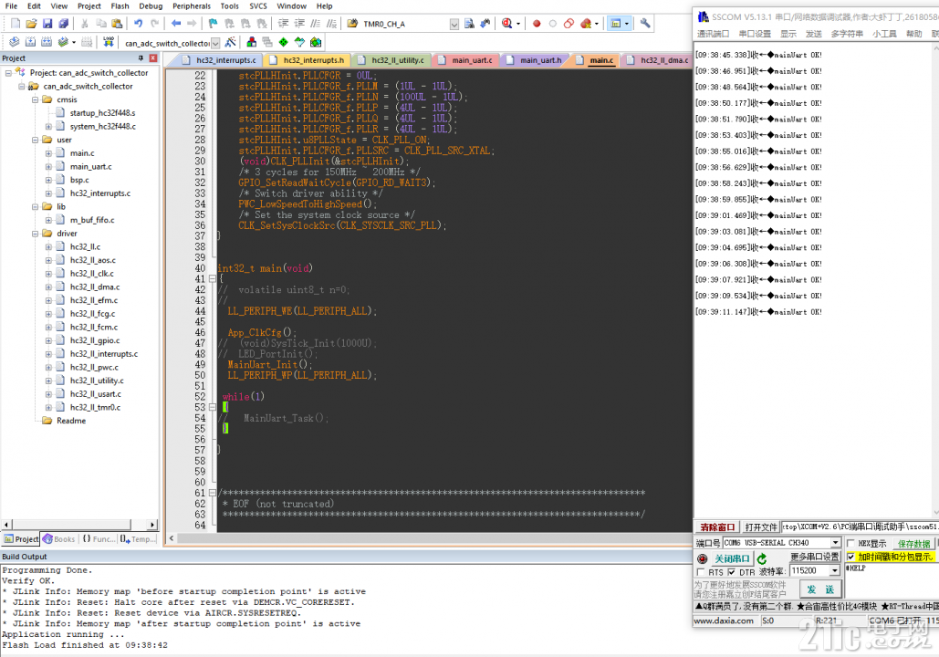Open the 显示 menu in SSCOM
Image resolution: width=939 pixels, height=657 pixels.
(x=788, y=34)
